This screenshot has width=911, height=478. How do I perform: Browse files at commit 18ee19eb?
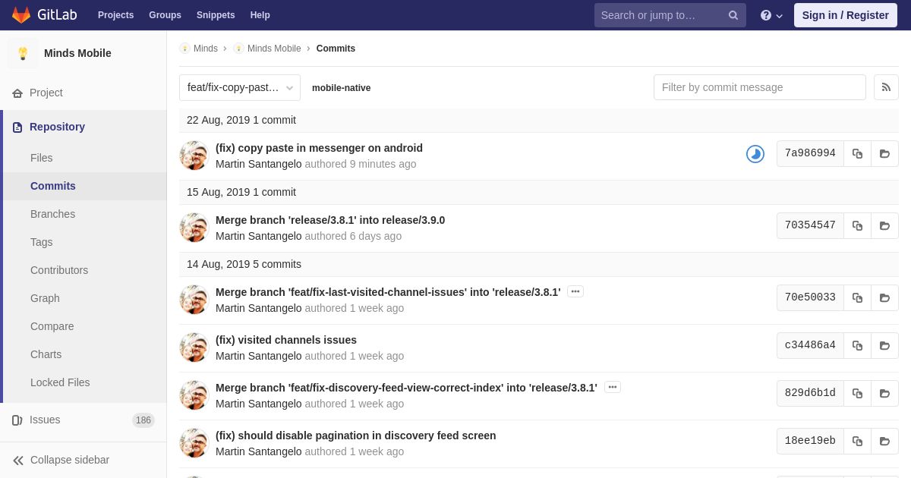884,441
